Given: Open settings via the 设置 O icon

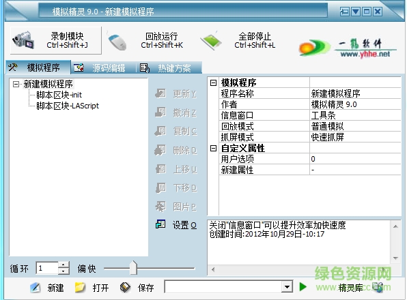Looking at the screenshot, I should [x=160, y=224].
